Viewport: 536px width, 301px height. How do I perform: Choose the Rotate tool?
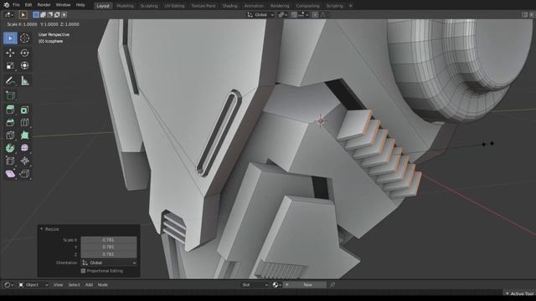click(x=24, y=53)
